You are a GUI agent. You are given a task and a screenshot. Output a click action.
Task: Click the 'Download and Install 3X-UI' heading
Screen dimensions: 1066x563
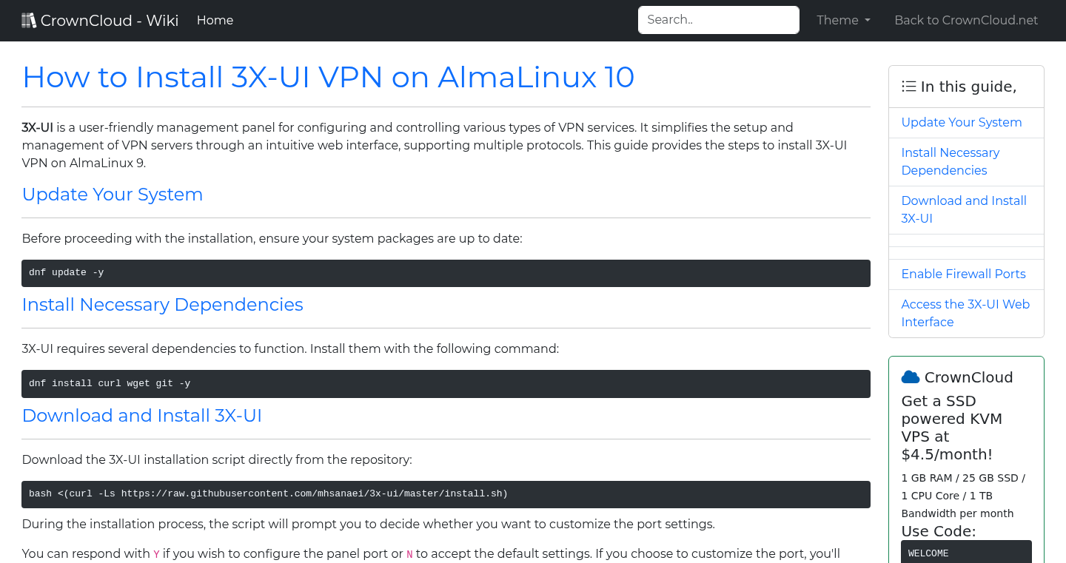coord(141,416)
